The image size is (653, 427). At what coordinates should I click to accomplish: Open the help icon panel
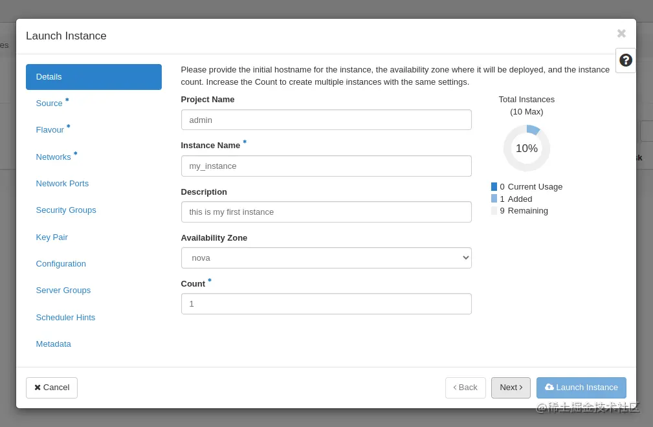(x=625, y=60)
